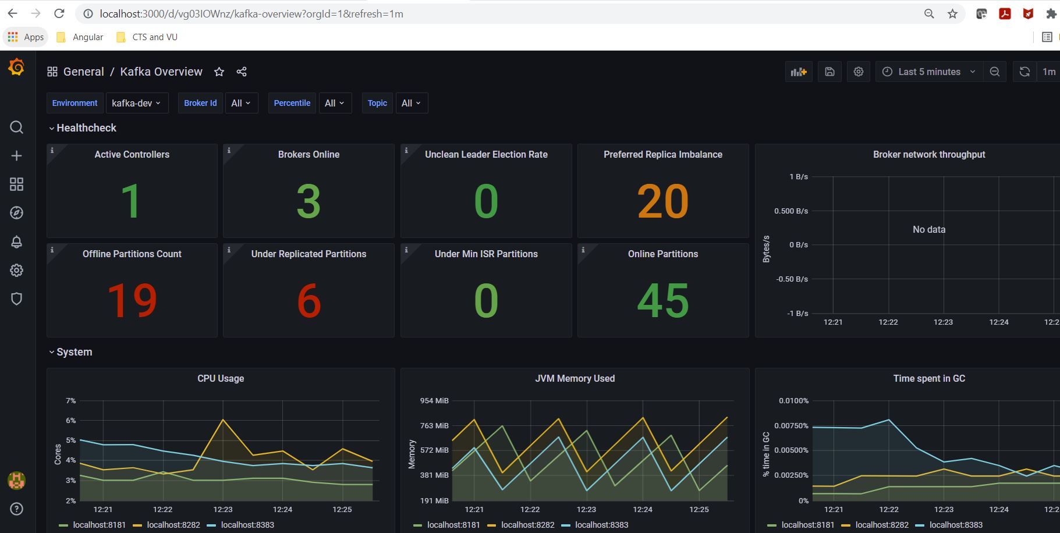1060x533 pixels.
Task: Click the General breadcrumb link
Action: coord(83,71)
